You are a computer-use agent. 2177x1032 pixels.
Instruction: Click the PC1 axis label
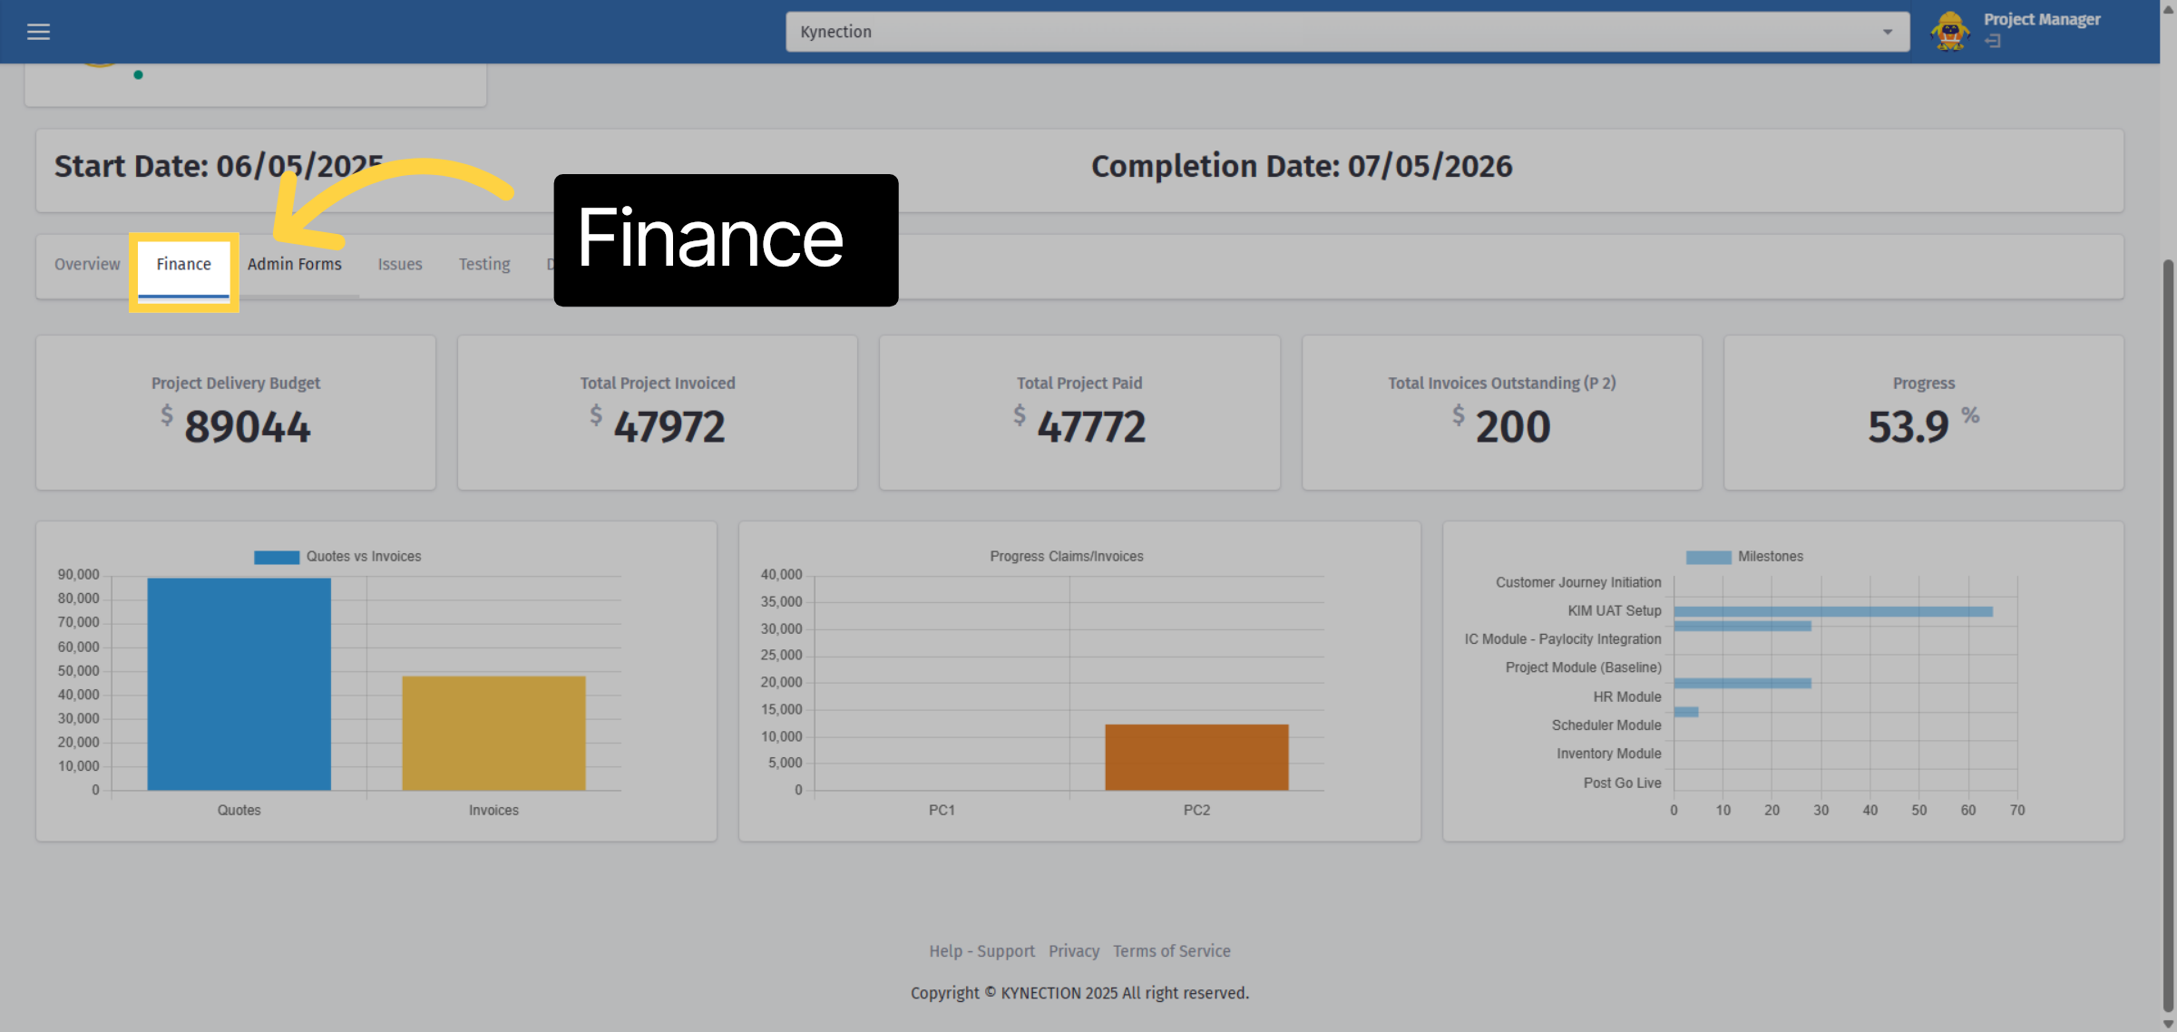coord(942,810)
